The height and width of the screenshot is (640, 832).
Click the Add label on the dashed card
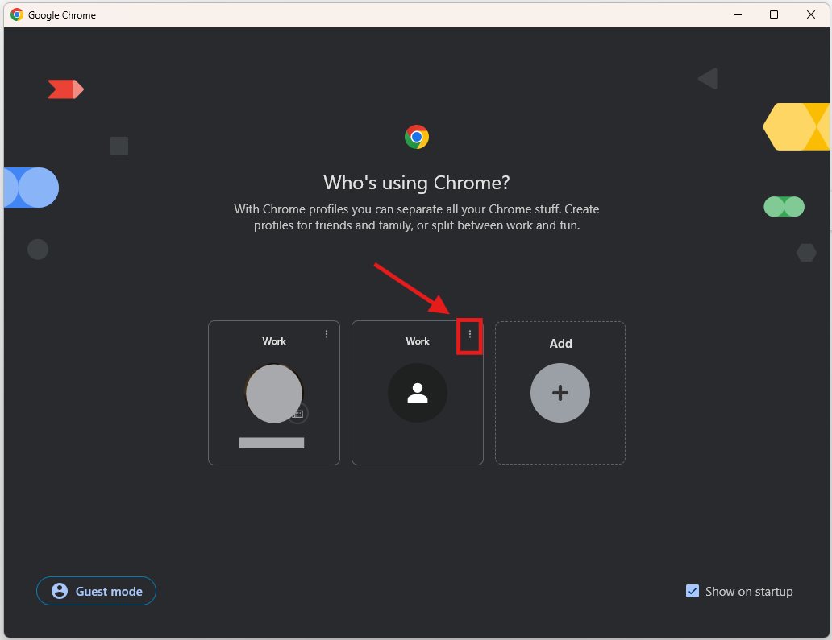(x=560, y=344)
